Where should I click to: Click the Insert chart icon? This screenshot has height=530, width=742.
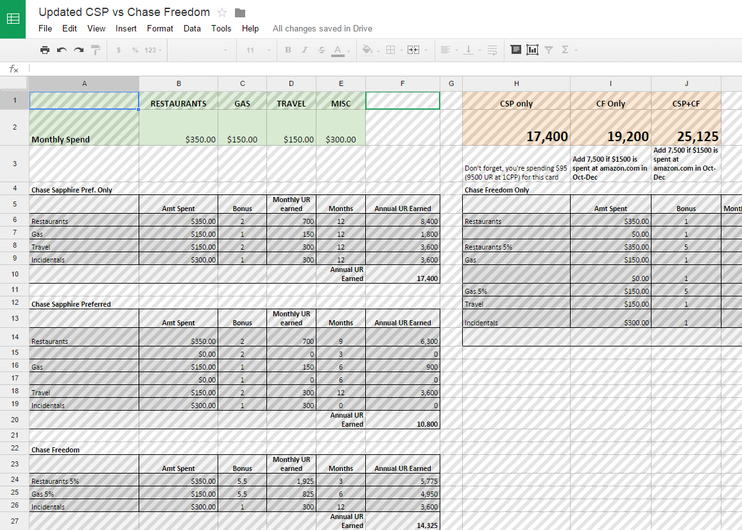coord(532,49)
